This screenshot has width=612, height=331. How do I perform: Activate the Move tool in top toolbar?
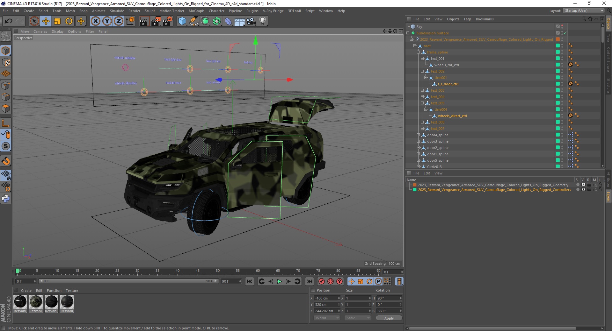(46, 21)
